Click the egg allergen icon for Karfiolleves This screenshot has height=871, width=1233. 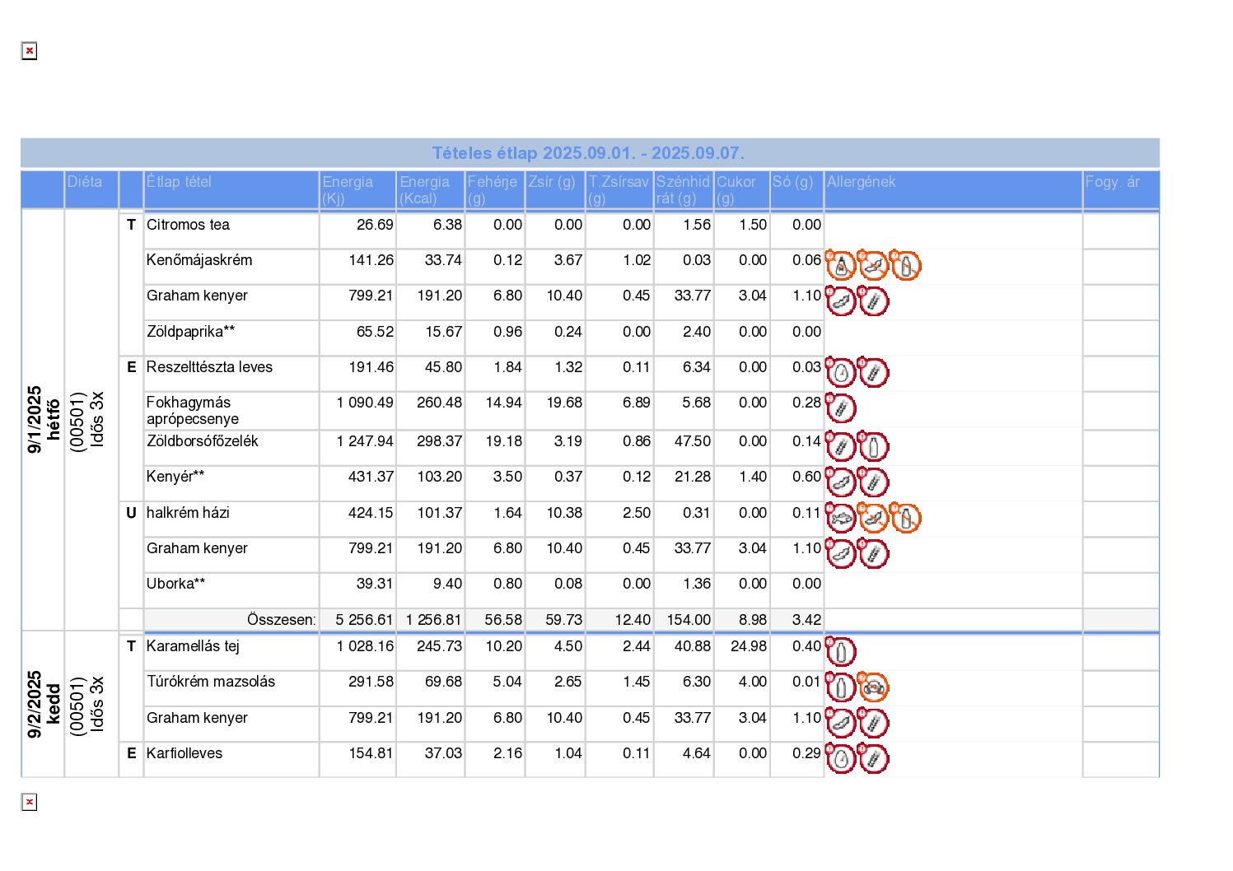click(841, 759)
